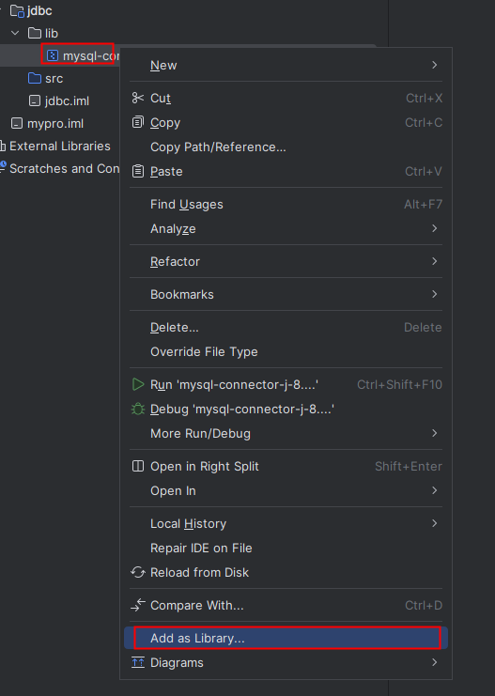Click the Diagrams icon
495x696 pixels.
138,663
